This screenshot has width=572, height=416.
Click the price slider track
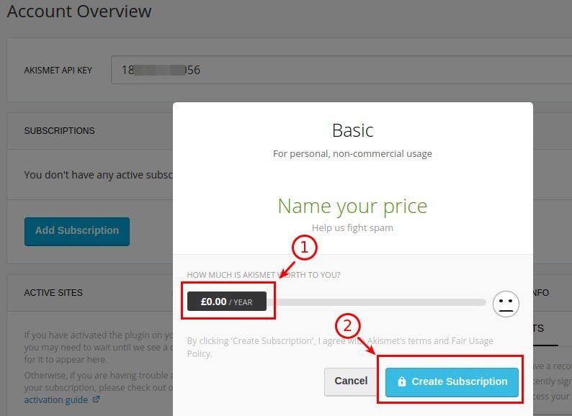[376, 302]
